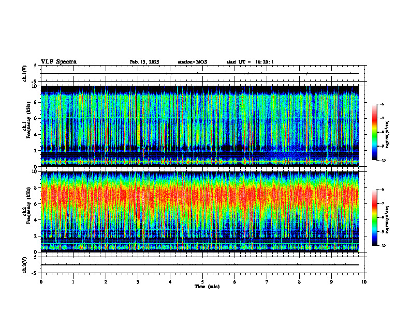
Task: Click the "-6" label on ch.1 colorbar
Action: pos(382,104)
